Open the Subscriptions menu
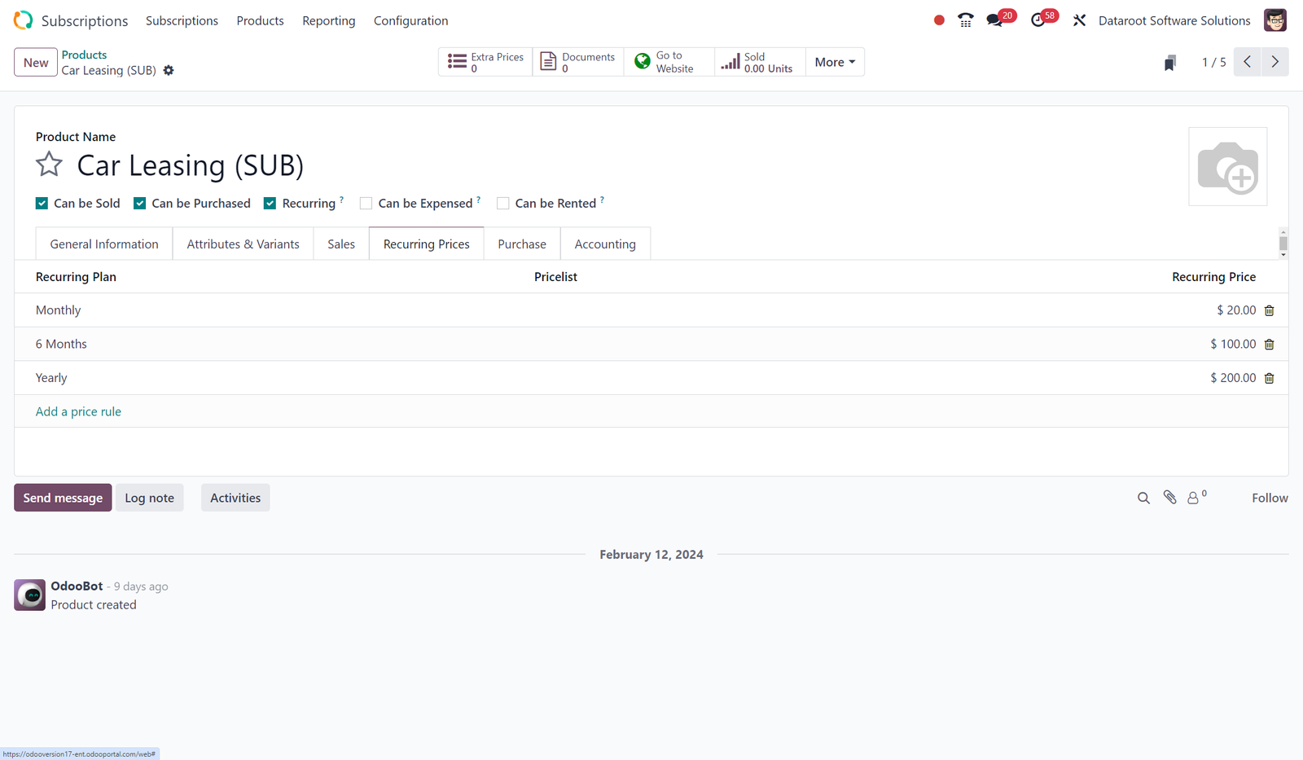Screen dimensions: 1303x760 [182, 20]
